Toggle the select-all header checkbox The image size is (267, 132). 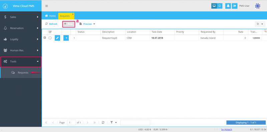point(50,32)
